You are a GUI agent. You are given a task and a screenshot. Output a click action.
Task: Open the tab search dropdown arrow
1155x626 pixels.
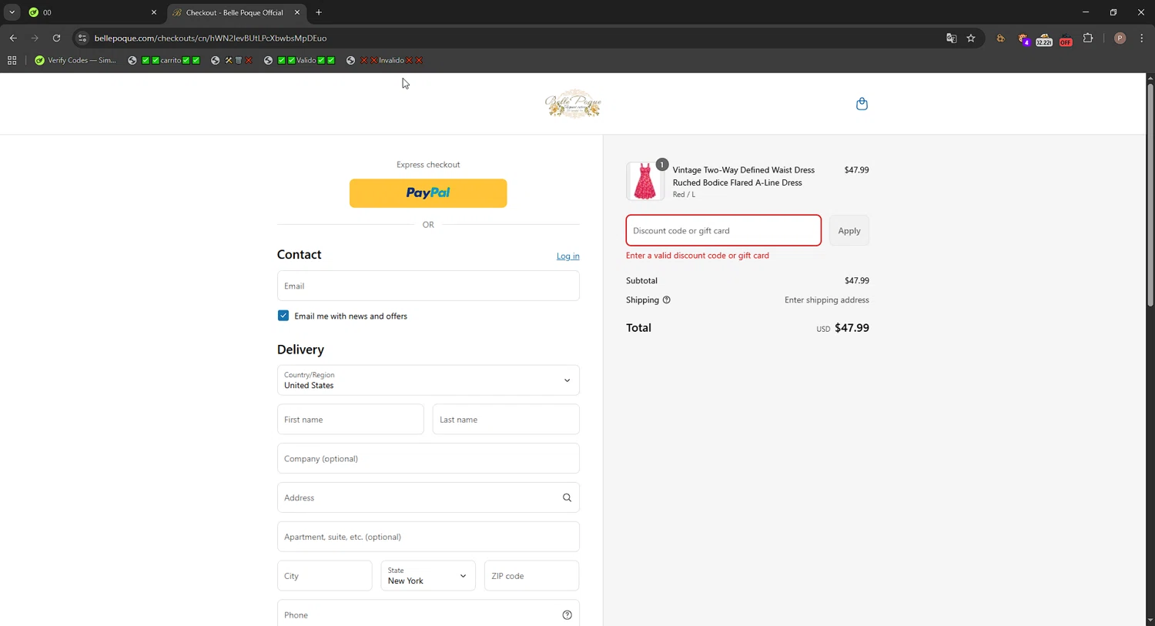(x=12, y=12)
